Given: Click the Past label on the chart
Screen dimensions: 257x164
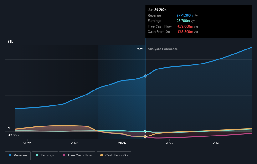Looking at the screenshot, I should point(139,49).
